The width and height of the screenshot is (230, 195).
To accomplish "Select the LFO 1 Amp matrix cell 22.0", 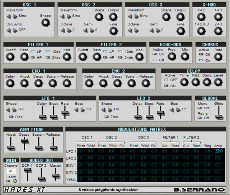I will 219,151.
